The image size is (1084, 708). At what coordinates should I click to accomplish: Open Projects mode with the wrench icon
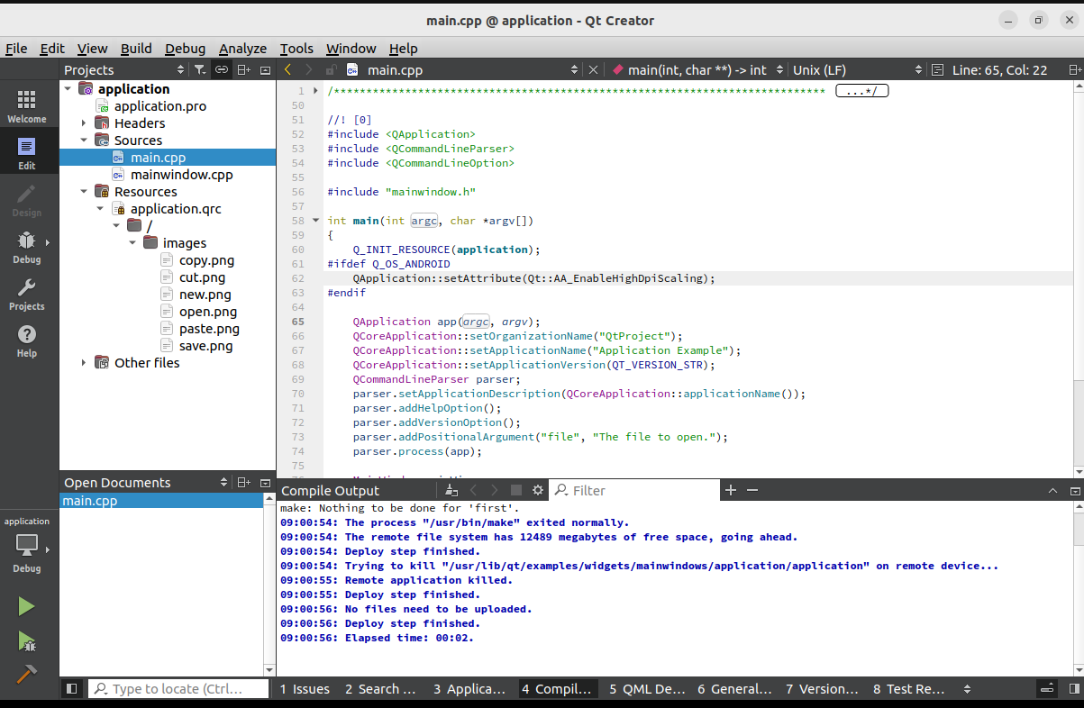(26, 294)
